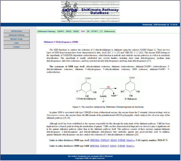Image resolution: width=181 pixels, height=161 pixels.
Task: Click the SDH reaction diagram figure
Action: pyautogui.click(x=108, y=90)
